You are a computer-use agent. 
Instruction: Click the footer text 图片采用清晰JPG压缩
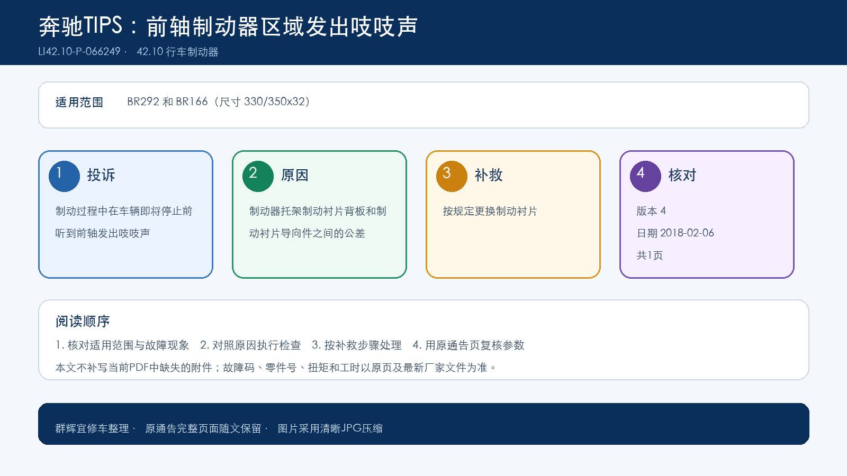click(330, 428)
